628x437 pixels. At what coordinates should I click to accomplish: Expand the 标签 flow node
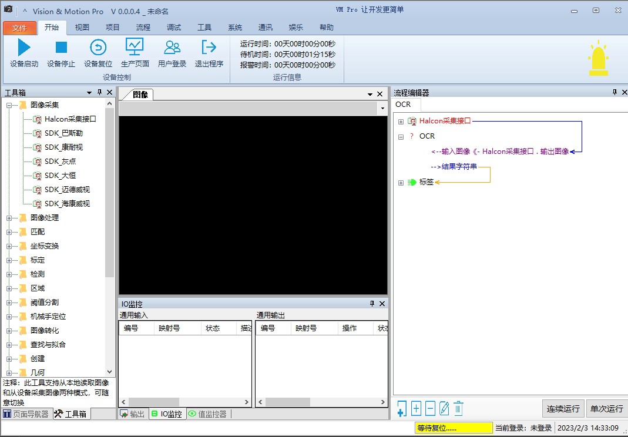point(401,183)
